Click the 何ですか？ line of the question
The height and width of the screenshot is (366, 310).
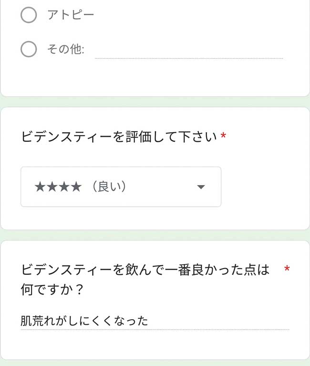click(x=52, y=290)
